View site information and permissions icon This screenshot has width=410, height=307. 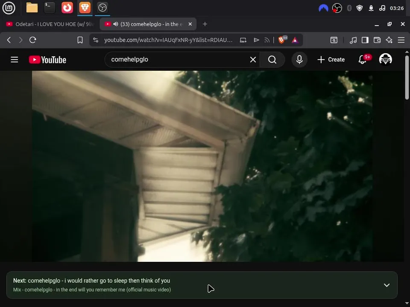(x=96, y=40)
